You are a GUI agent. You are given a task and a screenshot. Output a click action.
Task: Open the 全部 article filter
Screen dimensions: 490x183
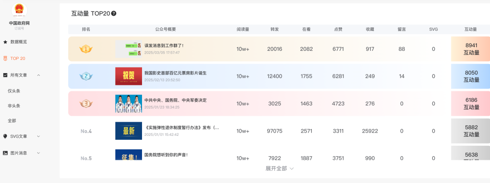point(12,120)
